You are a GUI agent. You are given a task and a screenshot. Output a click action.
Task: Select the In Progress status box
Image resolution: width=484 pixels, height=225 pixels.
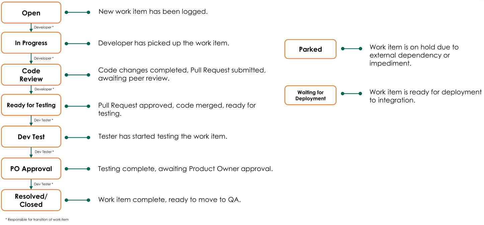pyautogui.click(x=31, y=43)
